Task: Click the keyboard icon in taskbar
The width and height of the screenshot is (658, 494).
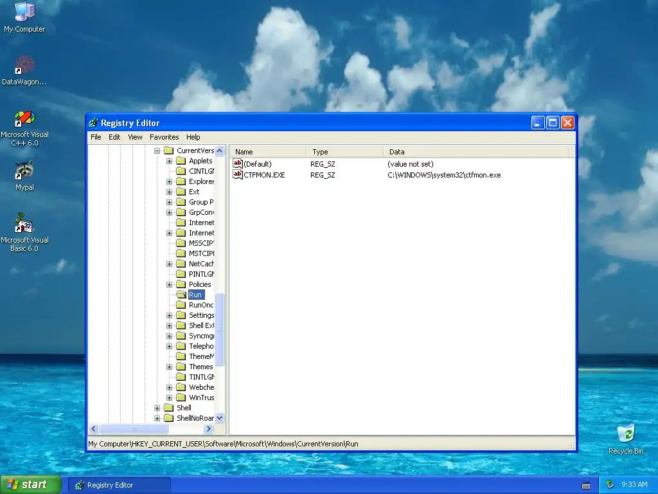Action: click(586, 485)
